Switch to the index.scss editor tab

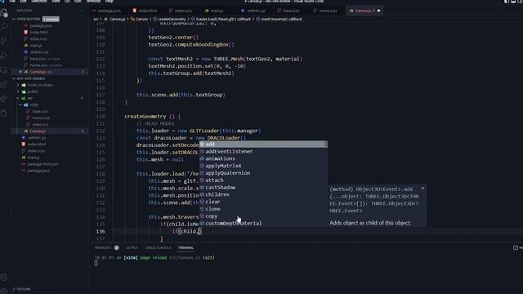(181, 11)
